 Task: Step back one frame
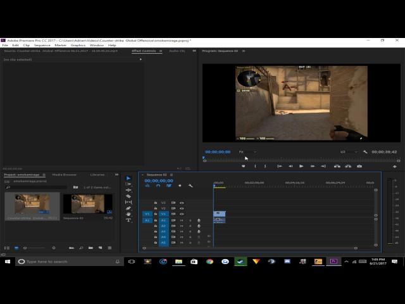[x=290, y=166]
